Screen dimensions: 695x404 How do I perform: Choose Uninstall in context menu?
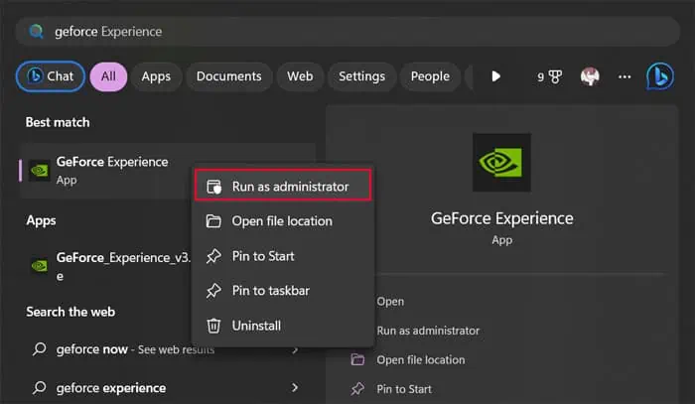[x=283, y=326]
